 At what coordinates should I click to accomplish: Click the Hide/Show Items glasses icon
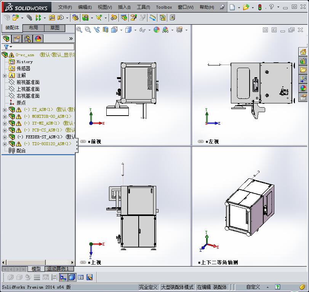(x=142, y=30)
